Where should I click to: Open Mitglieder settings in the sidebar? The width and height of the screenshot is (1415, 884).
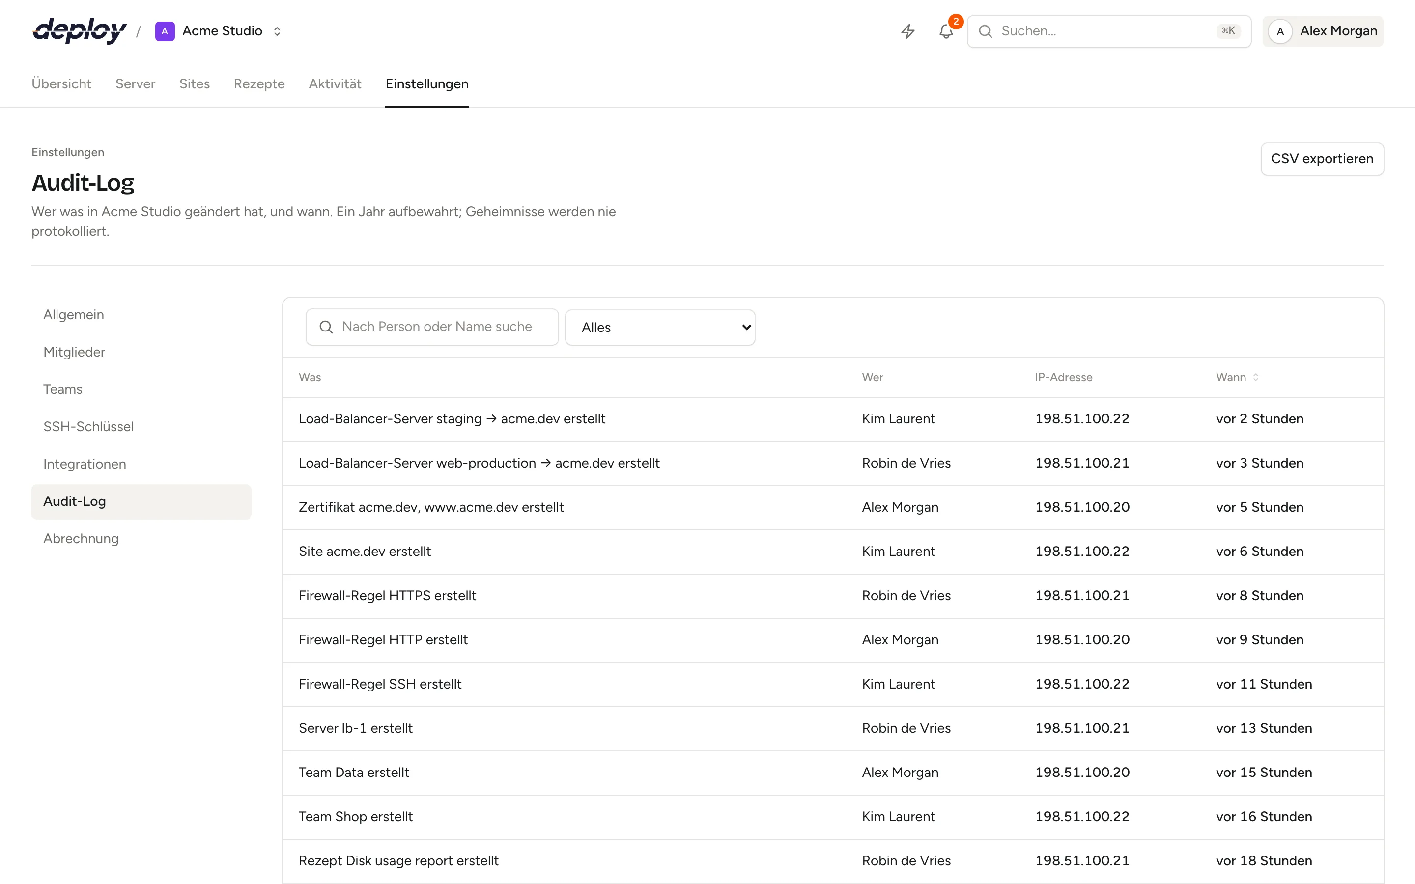(141, 352)
